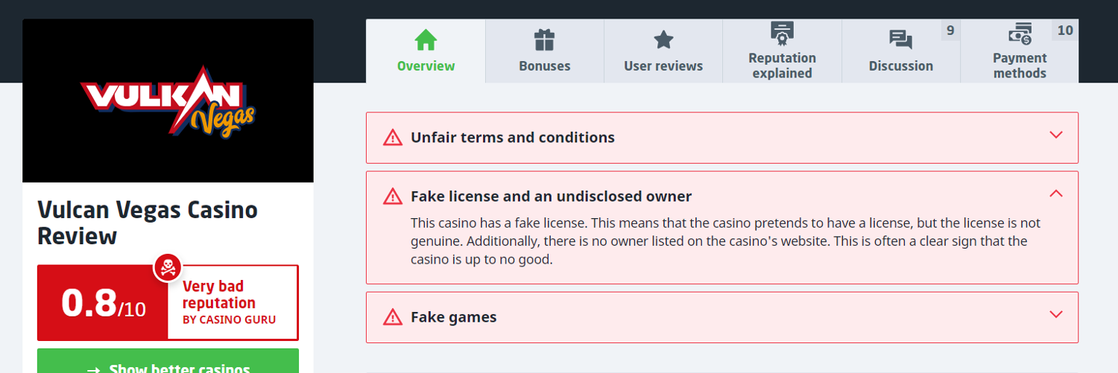The width and height of the screenshot is (1118, 373).
Task: Click warning triangle beside Fake games
Action: (393, 317)
